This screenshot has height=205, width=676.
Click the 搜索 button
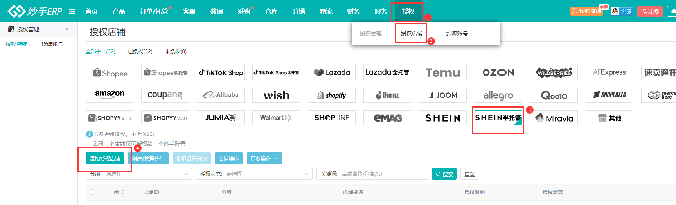point(444,174)
